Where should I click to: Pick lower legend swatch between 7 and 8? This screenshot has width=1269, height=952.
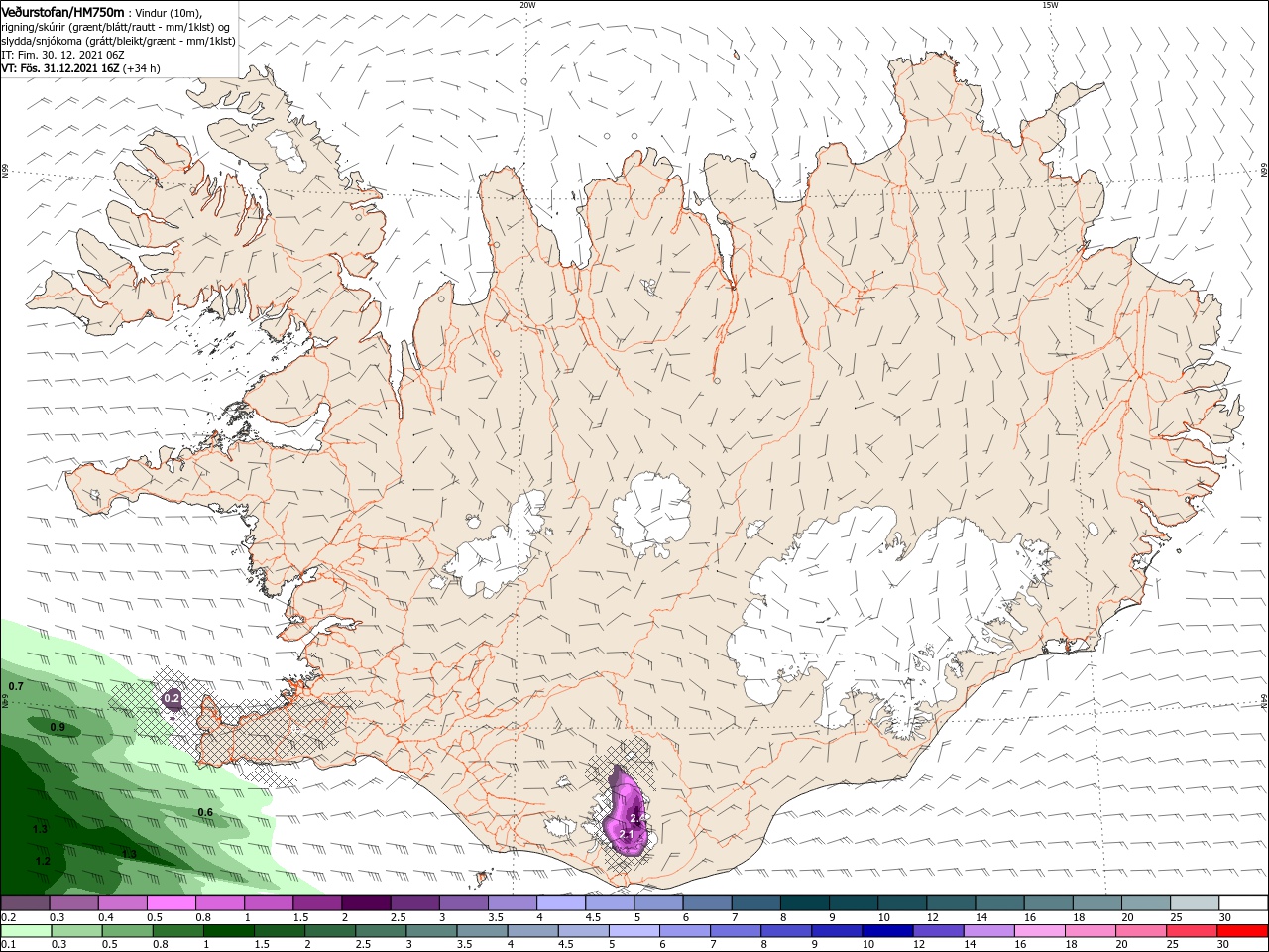click(736, 931)
